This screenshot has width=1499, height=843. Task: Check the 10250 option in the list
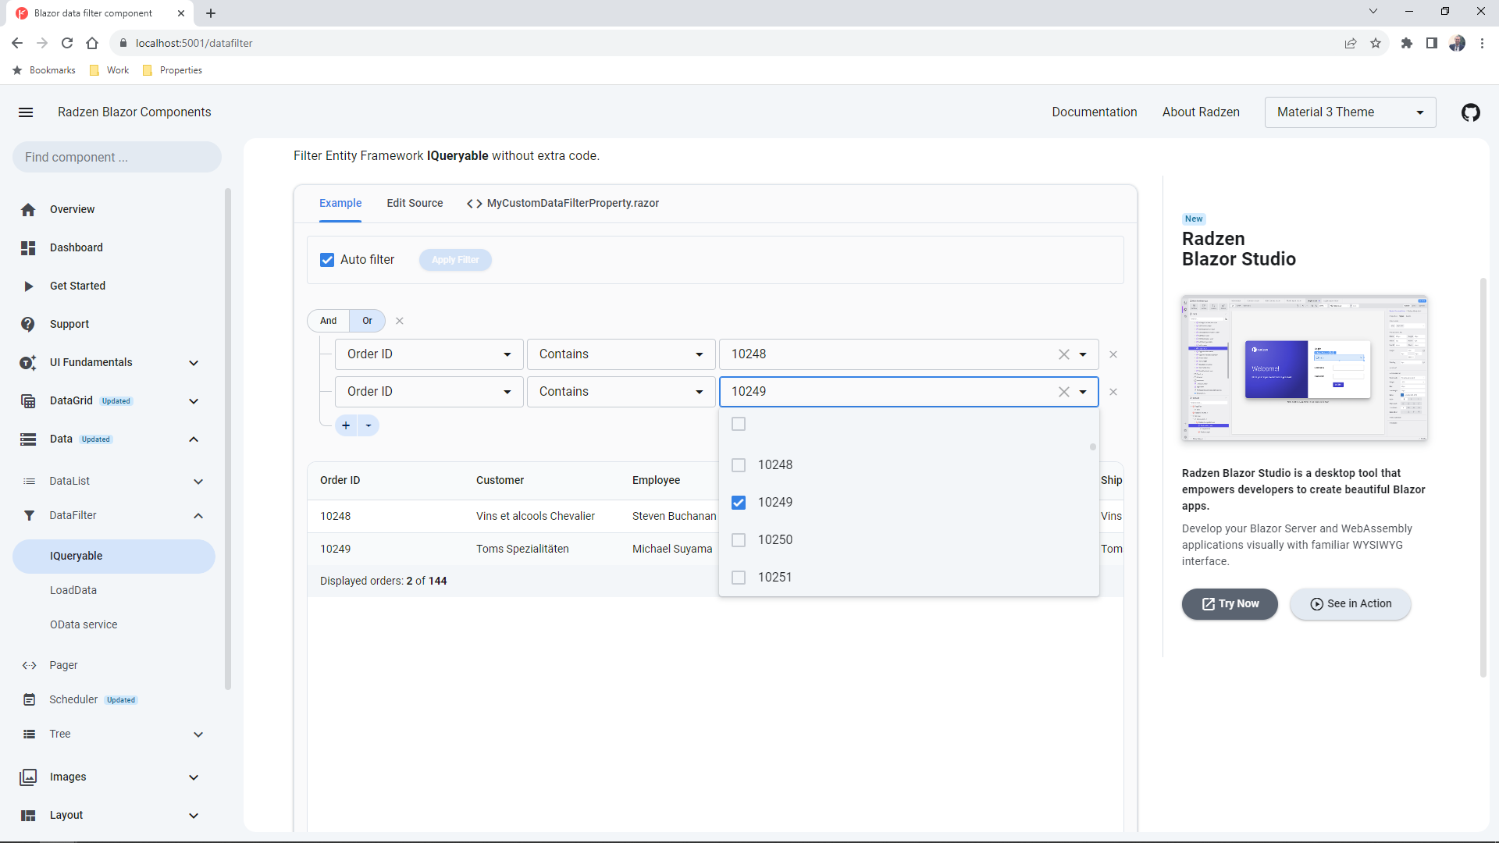point(739,540)
